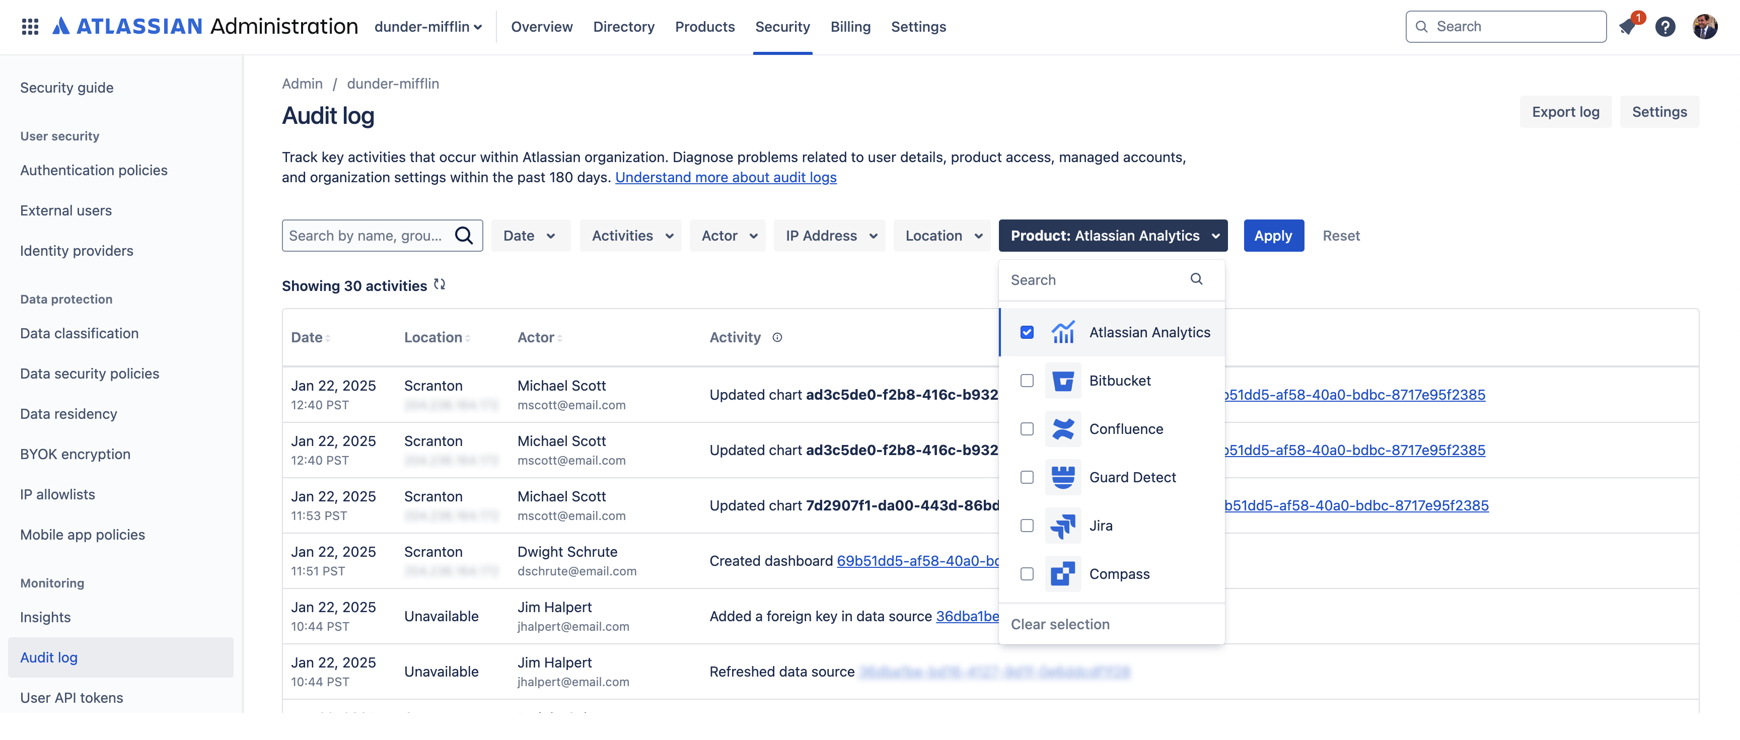Open the app switcher grid icon
Screen dimensions: 1740x740
(30, 27)
